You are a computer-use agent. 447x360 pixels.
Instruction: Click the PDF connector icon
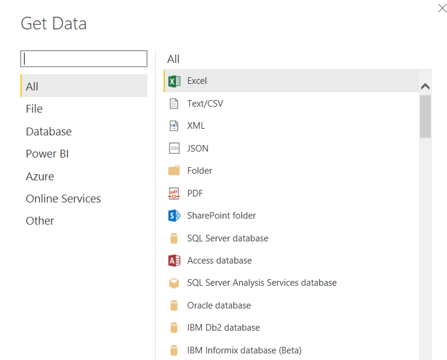[x=174, y=193]
